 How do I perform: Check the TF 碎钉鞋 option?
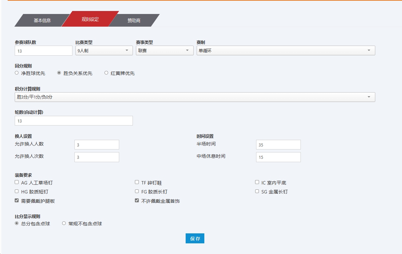tap(137, 182)
